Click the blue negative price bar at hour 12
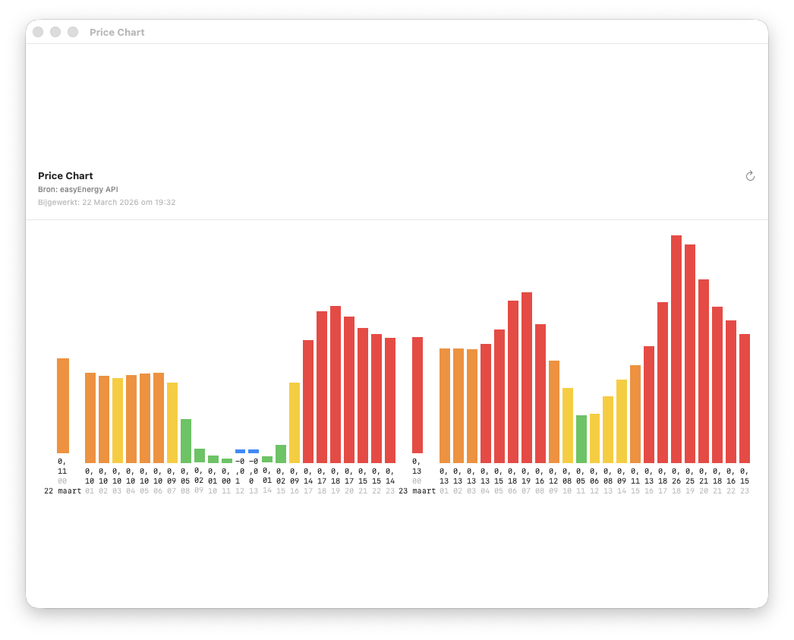Image resolution: width=794 pixels, height=640 pixels. coord(241,451)
